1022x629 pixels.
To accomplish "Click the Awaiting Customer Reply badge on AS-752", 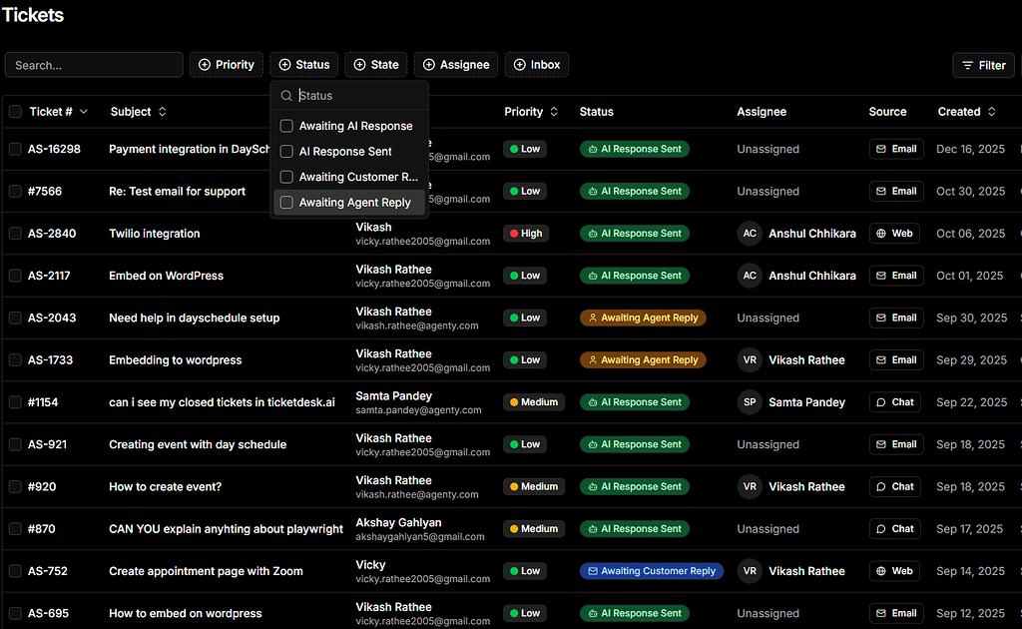I will pos(651,570).
